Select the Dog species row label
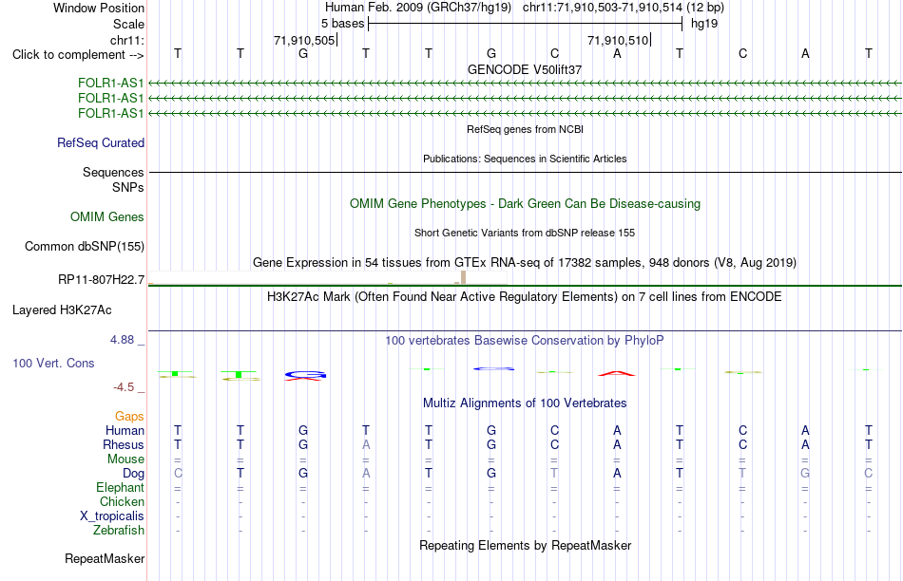The image size is (903, 581). [134, 474]
